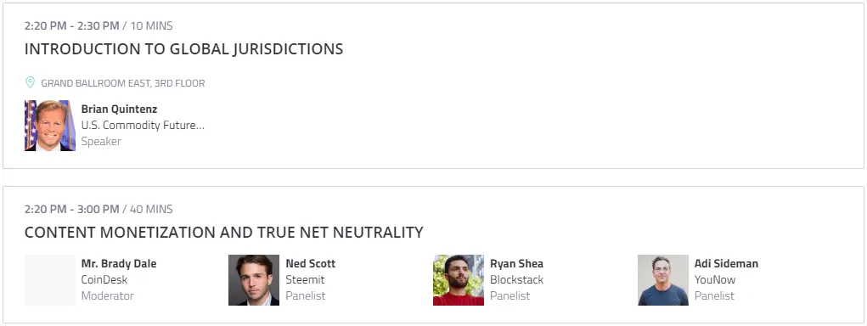The image size is (867, 326).
Task: Open Content Monetization and True Net Neutrality session
Action: point(224,233)
